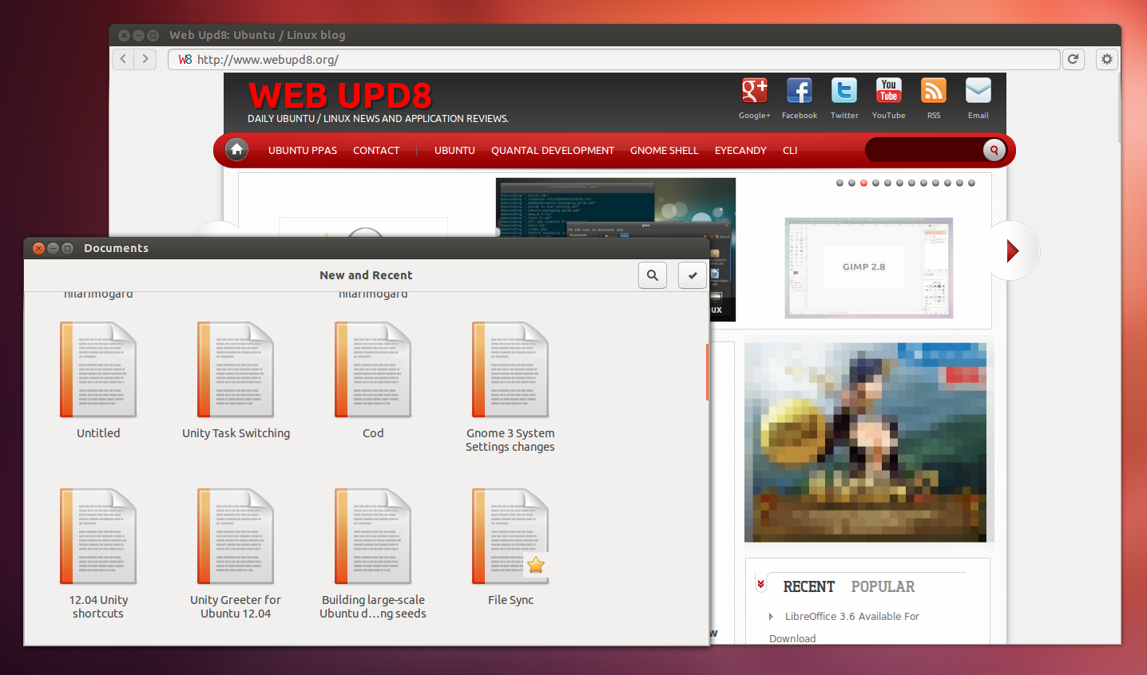Open the GIMP 2.8 slide thumbnail
This screenshot has height=675, width=1147.
[x=869, y=267]
